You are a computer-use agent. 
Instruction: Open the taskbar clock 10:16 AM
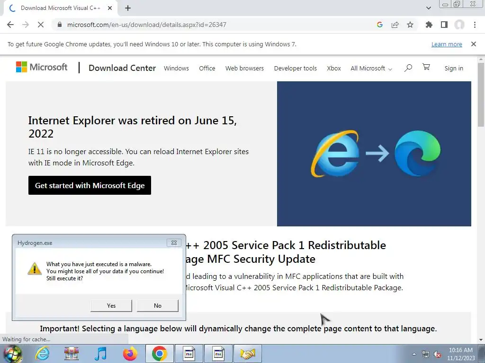pos(461,354)
